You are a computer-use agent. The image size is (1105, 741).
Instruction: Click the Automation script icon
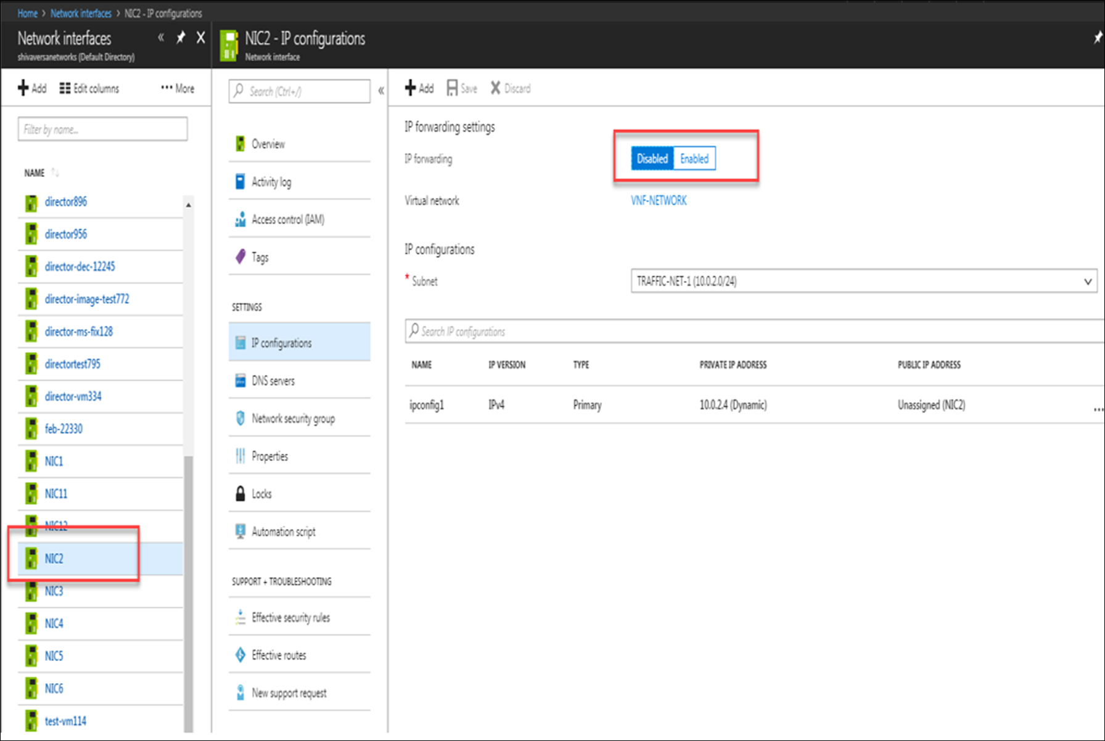pos(240,531)
